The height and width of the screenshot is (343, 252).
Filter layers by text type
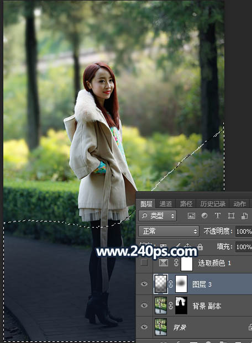click(218, 216)
